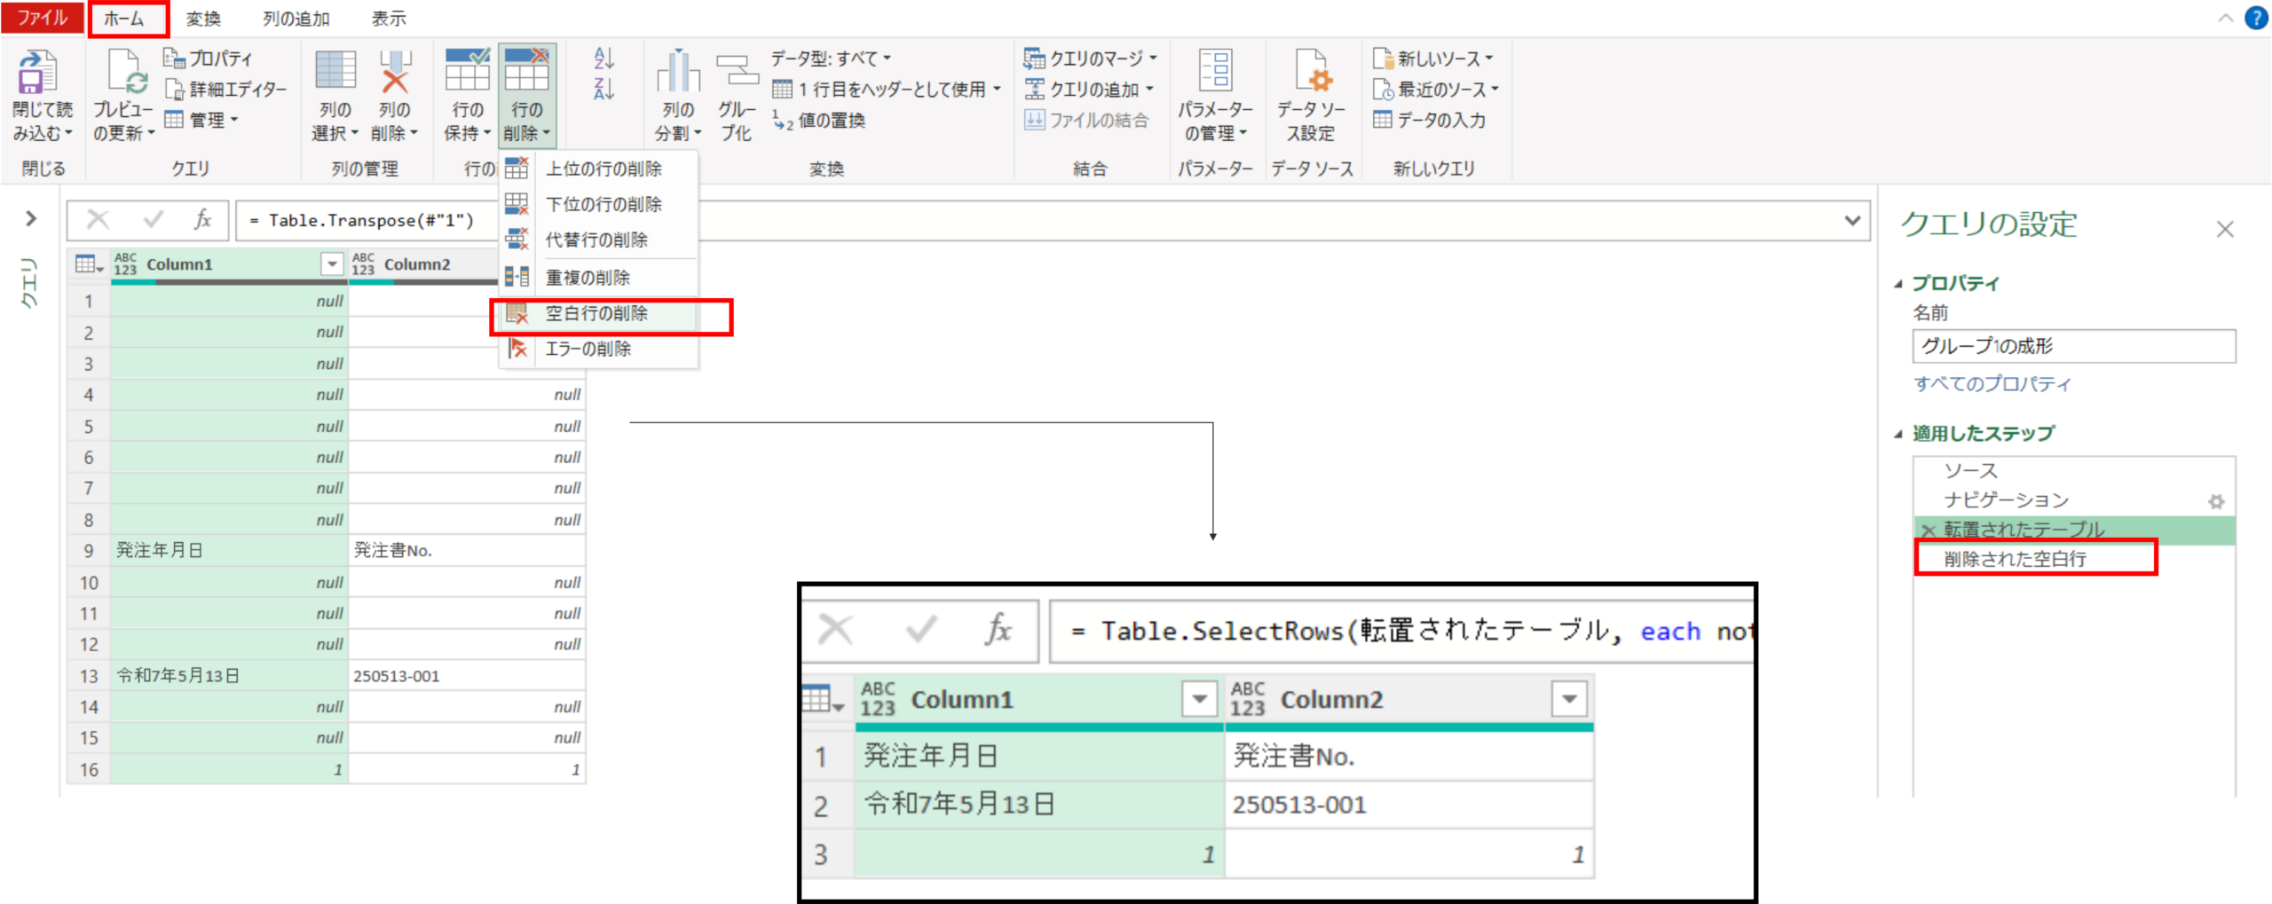
Task: Click Enter Data (データの入力)
Action: coord(1429,120)
